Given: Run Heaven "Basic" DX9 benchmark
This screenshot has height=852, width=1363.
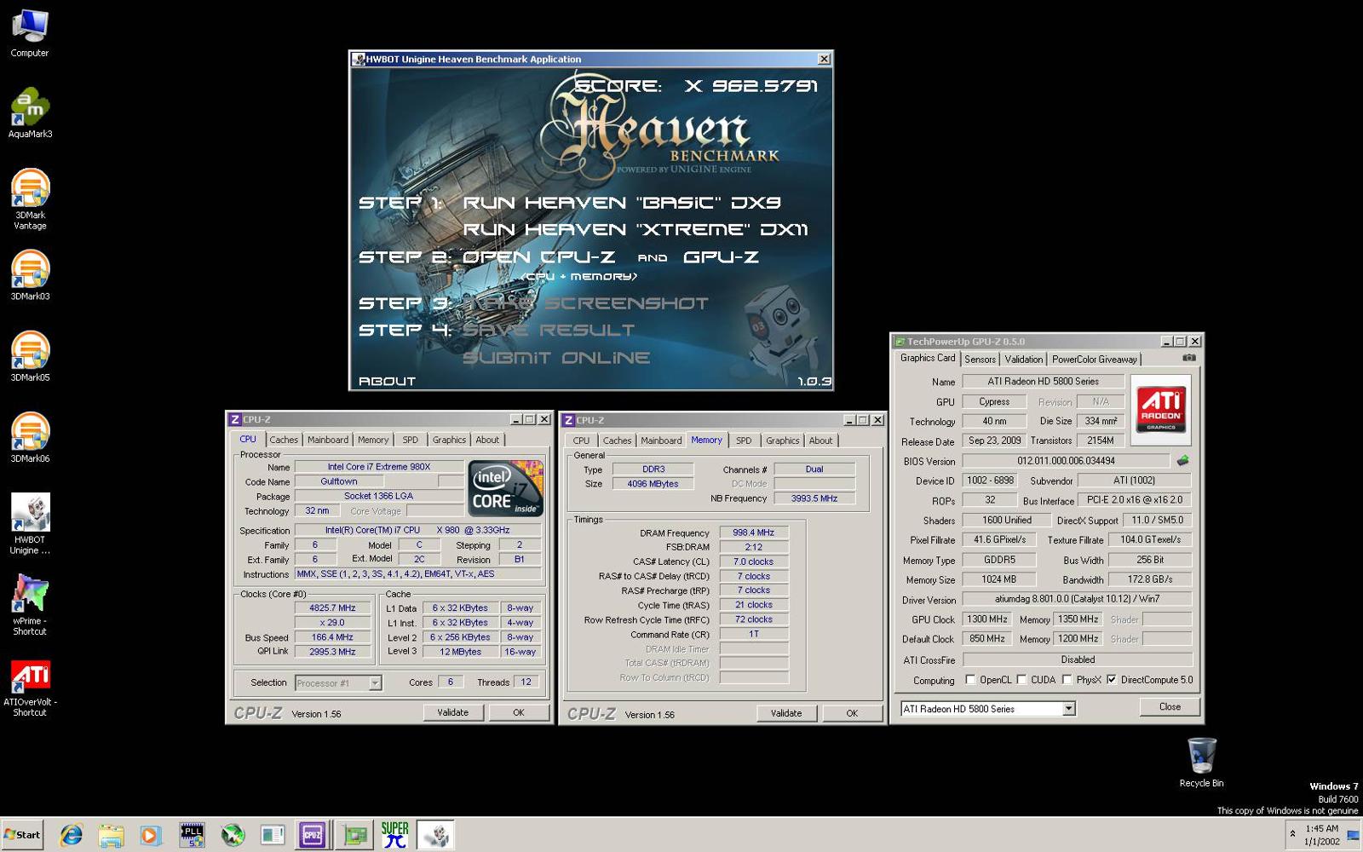Looking at the screenshot, I should coord(622,203).
